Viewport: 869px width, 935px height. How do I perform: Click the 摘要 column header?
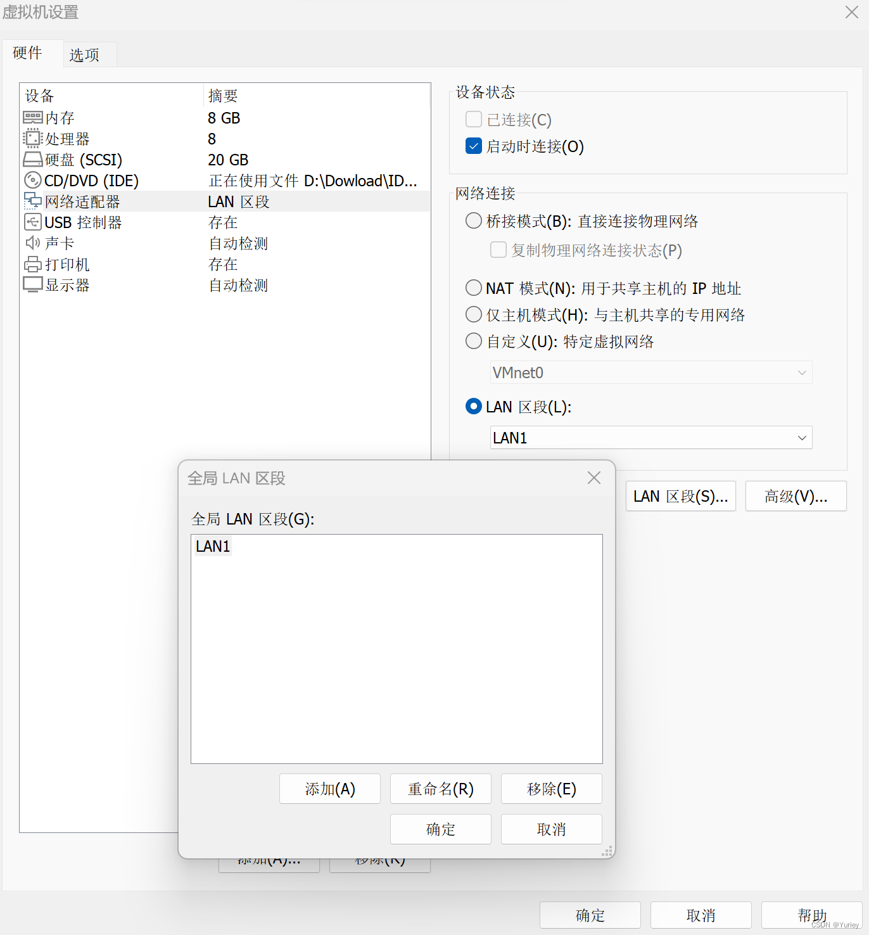[317, 96]
